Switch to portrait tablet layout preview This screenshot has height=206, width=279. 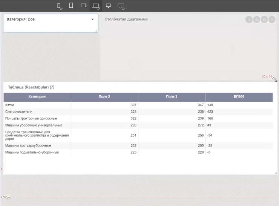tap(71, 6)
